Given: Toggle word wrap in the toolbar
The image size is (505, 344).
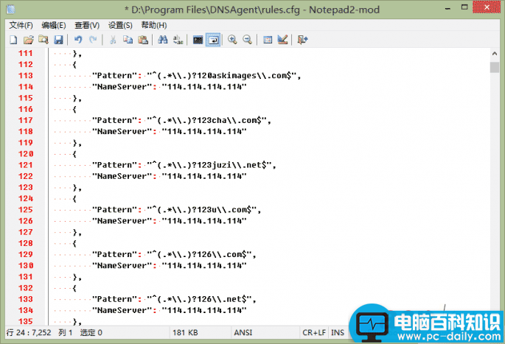Looking at the screenshot, I should tap(212, 40).
